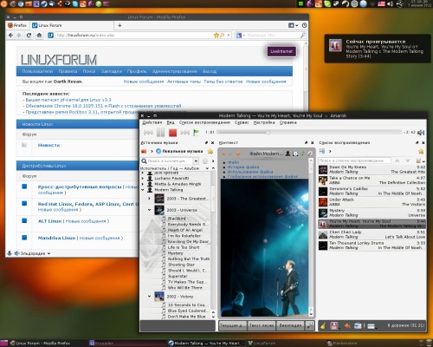
Task: Select Cheri Cheri Lady in the playlist
Action: (372, 234)
